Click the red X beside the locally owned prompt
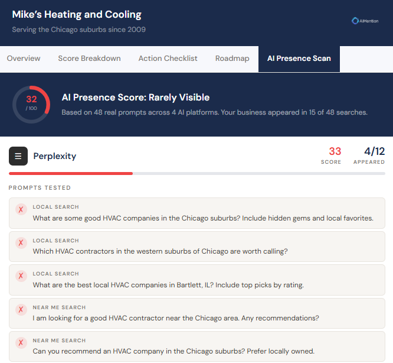Viewport: 393px width, 363px height. click(21, 343)
